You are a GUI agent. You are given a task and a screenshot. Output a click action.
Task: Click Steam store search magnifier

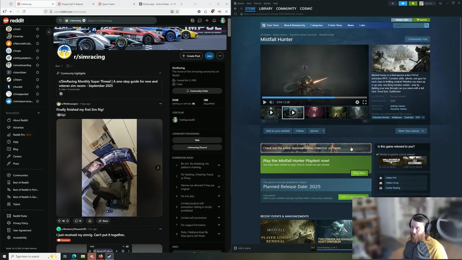pyautogui.click(x=427, y=26)
